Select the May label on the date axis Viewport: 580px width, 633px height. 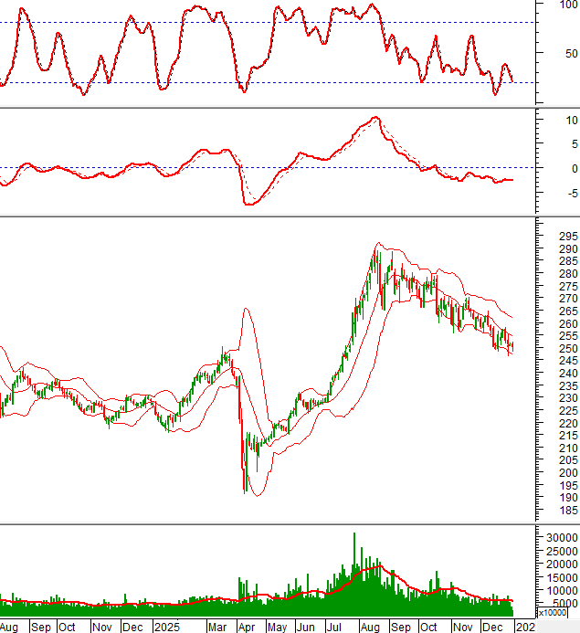pos(277,628)
